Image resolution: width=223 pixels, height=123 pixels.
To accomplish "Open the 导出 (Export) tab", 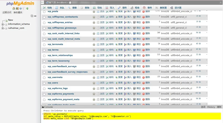I will [98, 8].
